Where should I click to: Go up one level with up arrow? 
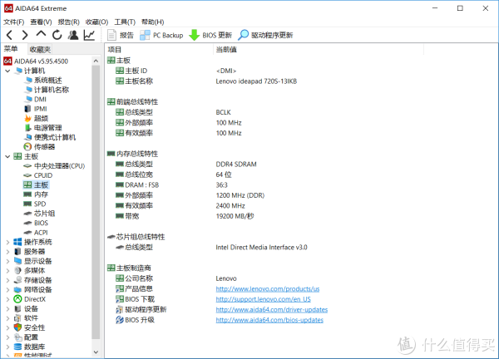tap(41, 34)
